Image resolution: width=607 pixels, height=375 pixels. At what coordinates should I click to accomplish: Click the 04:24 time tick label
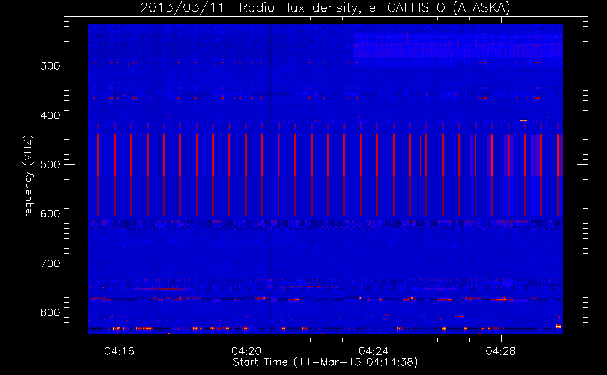(x=374, y=351)
